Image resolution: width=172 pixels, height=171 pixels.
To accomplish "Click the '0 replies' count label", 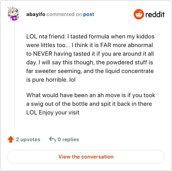I will (x=68, y=139).
